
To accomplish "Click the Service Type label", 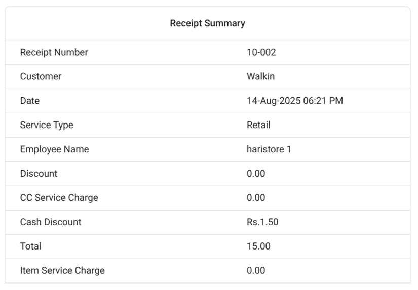I will [47, 125].
